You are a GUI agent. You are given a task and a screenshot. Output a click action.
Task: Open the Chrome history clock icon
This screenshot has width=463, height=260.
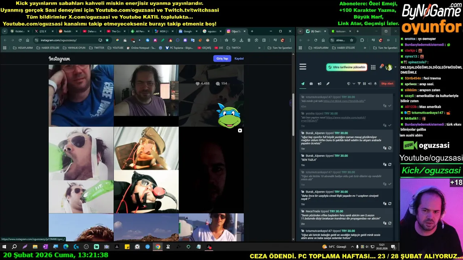point(234,40)
